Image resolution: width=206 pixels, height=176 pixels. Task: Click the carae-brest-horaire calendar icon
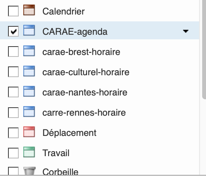[29, 51]
